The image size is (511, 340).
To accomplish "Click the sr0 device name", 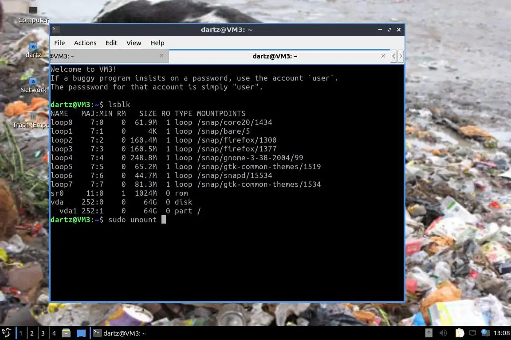I will (57, 193).
